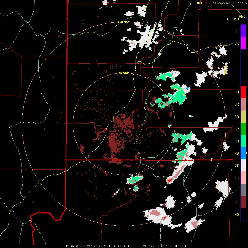This screenshot has height=248, width=248.
Task: Click the gray GC ground clutter swatch
Action: (243, 190)
